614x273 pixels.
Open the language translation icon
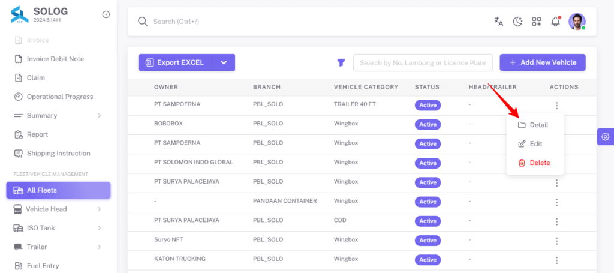click(498, 22)
